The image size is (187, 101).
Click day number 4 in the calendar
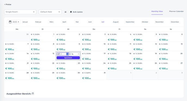pos(130,34)
